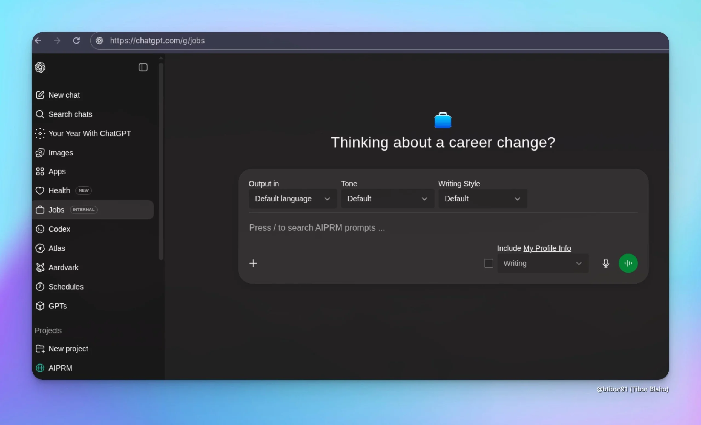The image size is (701, 425).
Task: Click the browser reload icon
Action: [x=76, y=41]
